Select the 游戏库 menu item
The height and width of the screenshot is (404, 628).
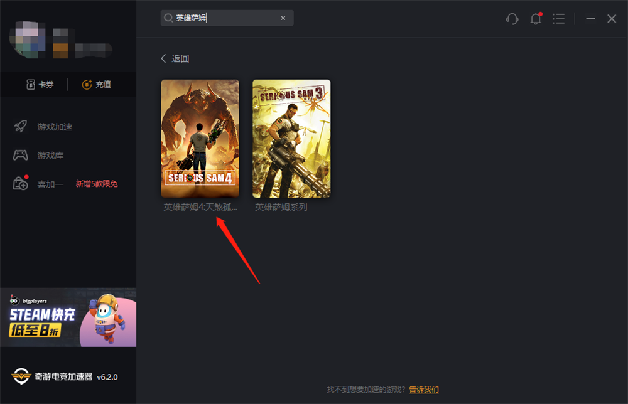click(50, 155)
